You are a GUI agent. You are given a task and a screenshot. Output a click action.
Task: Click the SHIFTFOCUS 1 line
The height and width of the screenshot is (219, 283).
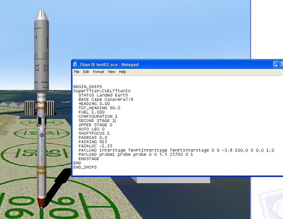pos(94,133)
